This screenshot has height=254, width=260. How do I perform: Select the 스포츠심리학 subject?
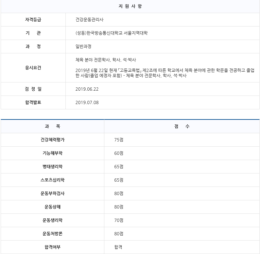click(x=52, y=180)
